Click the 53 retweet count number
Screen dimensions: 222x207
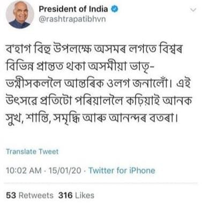pos(11,195)
